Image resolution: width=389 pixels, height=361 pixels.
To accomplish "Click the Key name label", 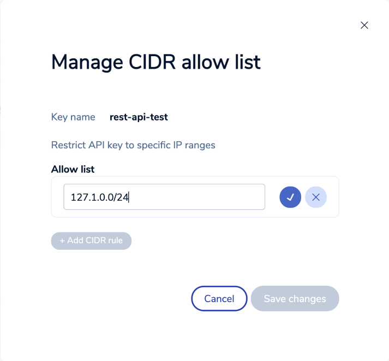I will (73, 117).
